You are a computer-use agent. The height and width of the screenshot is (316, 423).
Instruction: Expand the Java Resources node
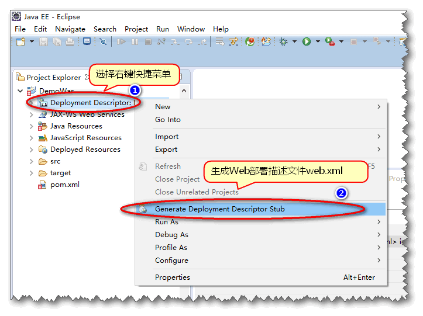pyautogui.click(x=31, y=126)
